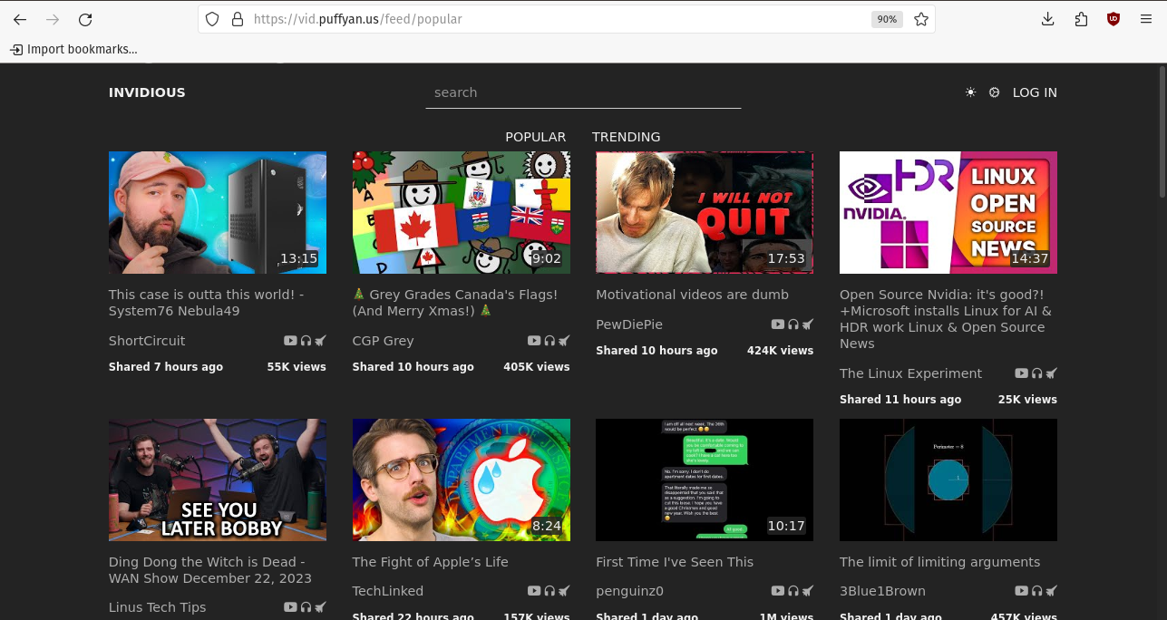Screen dimensions: 1167x620
Task: Click jet switch-instance icon beside CGP Grey
Action: [564, 341]
